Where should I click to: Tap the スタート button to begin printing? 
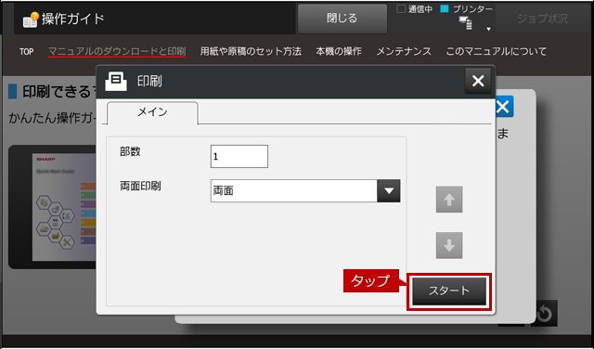[x=449, y=291]
